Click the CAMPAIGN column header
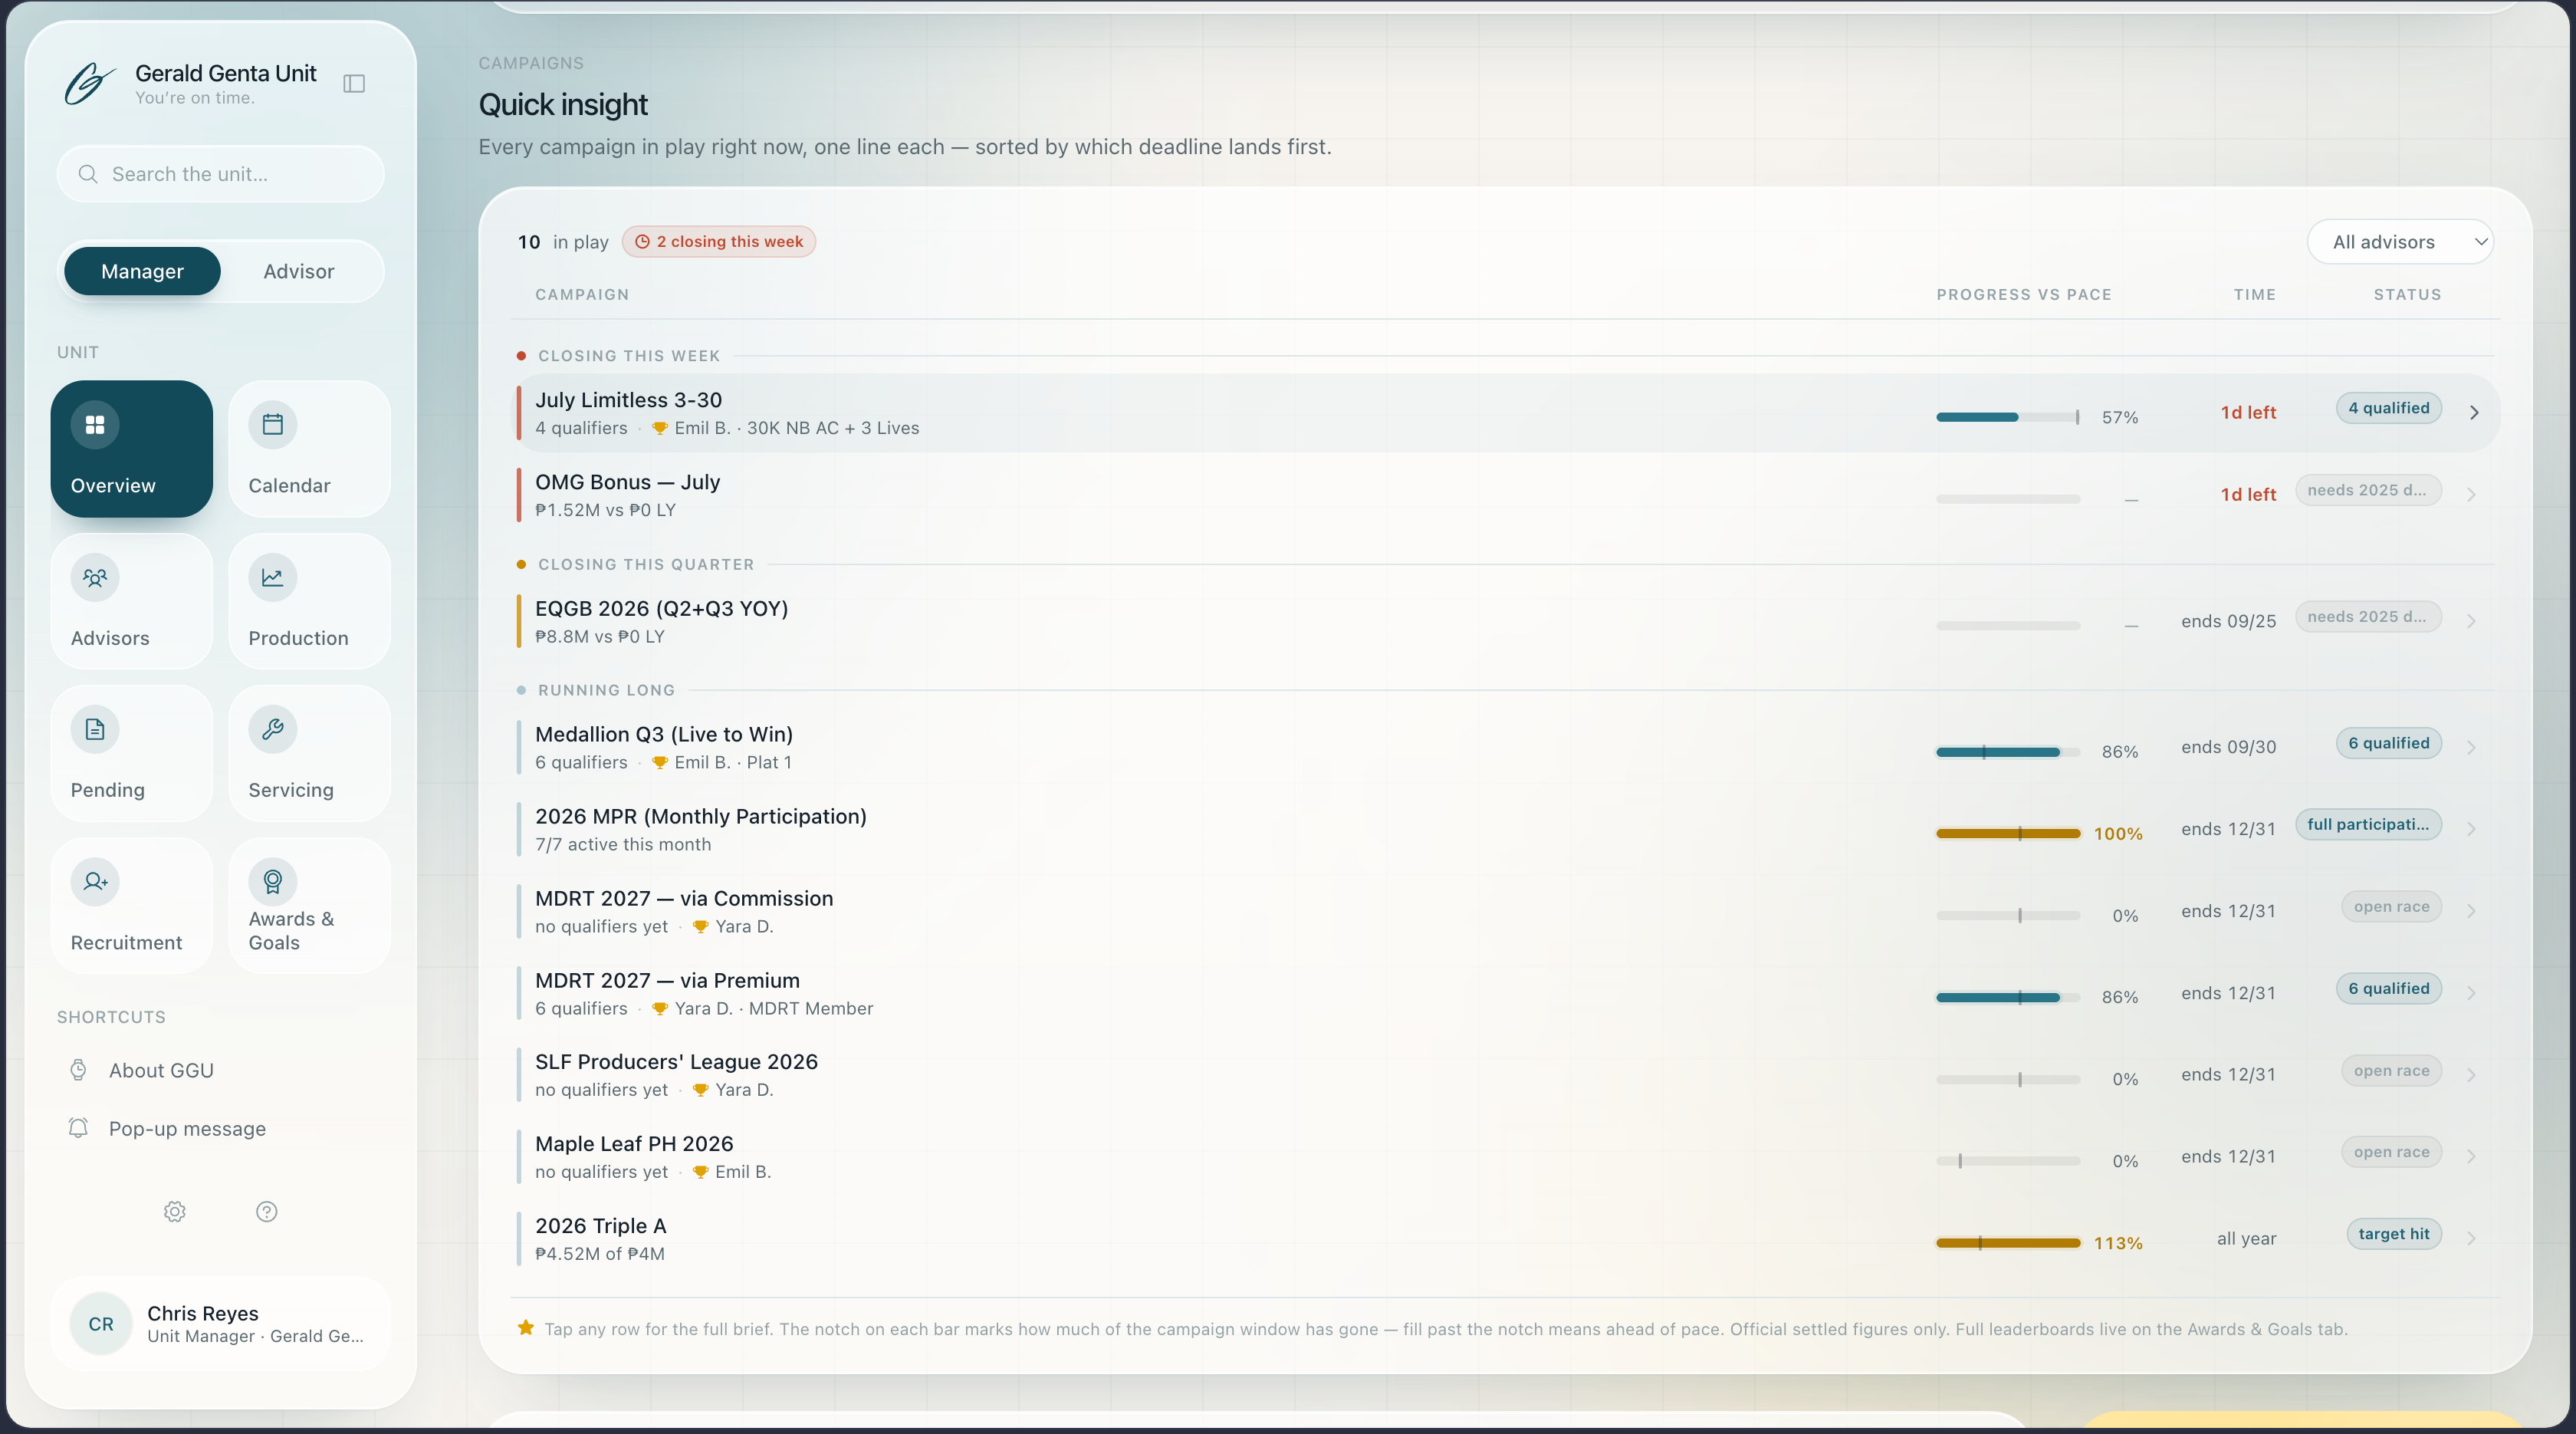Screen dimensions: 2576x1434 (x=582, y=295)
